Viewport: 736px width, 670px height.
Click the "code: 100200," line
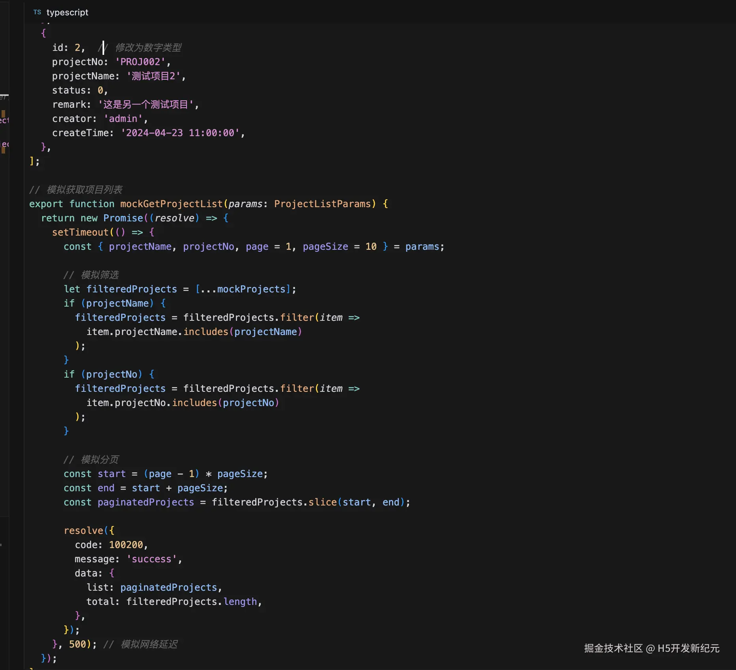(x=112, y=545)
